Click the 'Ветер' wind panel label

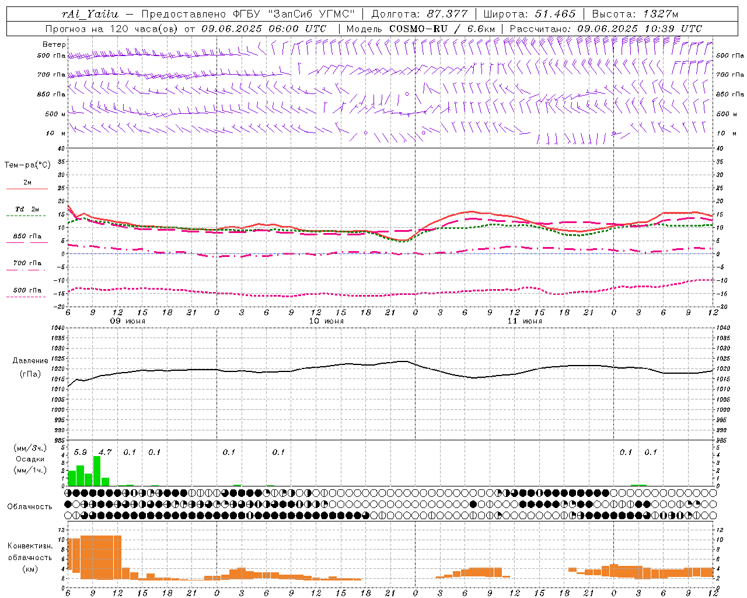coord(54,44)
